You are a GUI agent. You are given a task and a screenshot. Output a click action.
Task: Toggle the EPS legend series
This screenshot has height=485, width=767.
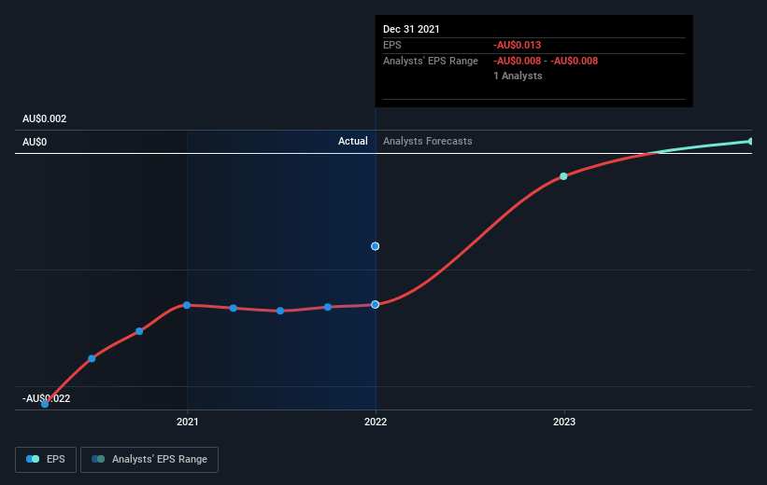click(46, 459)
